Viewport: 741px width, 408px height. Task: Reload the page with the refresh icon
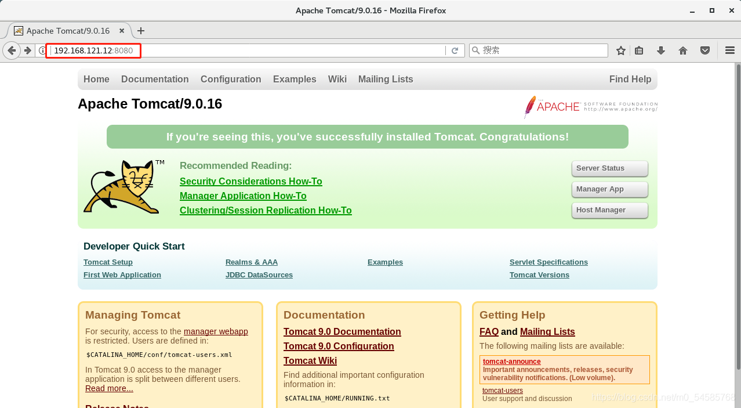click(x=455, y=50)
